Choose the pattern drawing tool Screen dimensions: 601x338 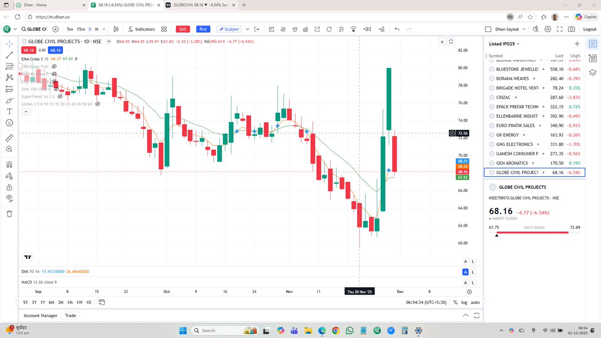pyautogui.click(x=9, y=78)
